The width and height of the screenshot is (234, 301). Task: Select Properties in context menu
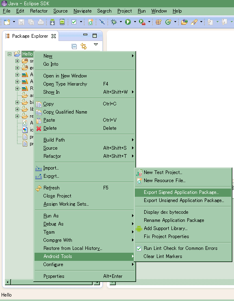coord(85,276)
